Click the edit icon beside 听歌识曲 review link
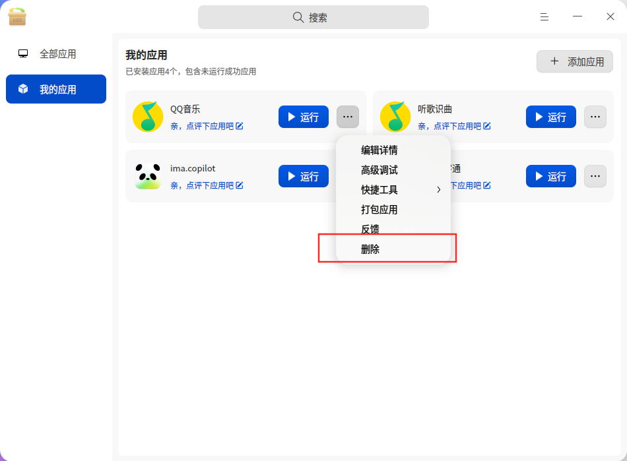 point(487,126)
